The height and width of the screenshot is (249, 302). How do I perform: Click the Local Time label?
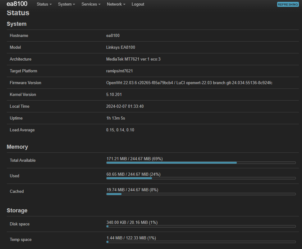coord(20,106)
